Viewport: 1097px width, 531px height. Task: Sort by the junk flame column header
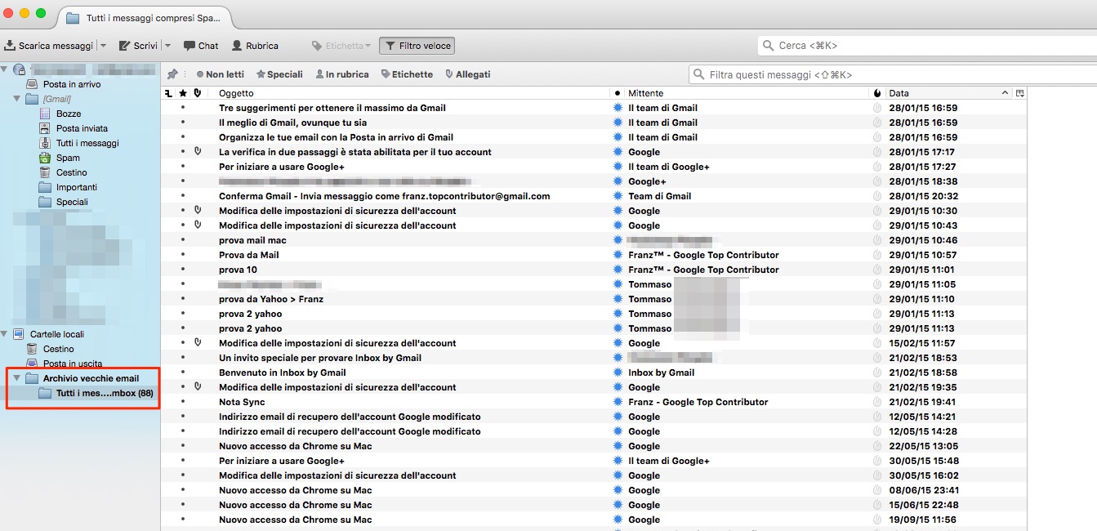click(x=877, y=93)
